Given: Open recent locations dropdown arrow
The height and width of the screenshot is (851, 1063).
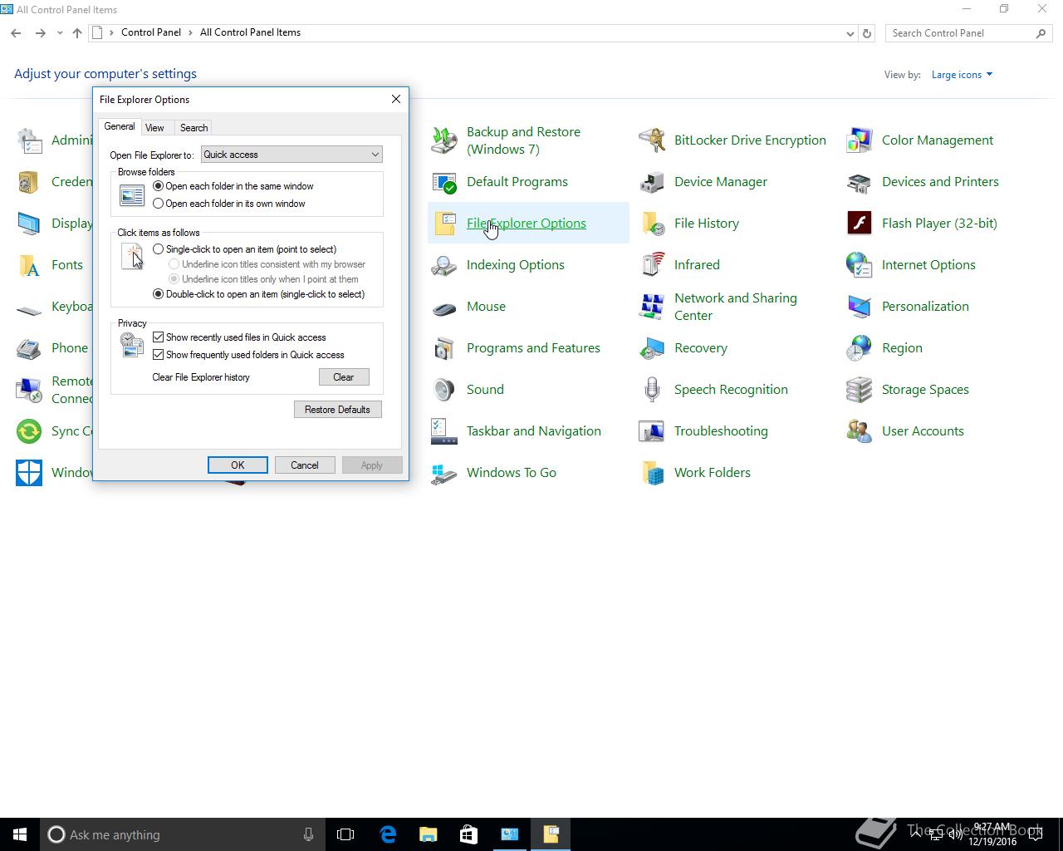Looking at the screenshot, I should coord(60,33).
